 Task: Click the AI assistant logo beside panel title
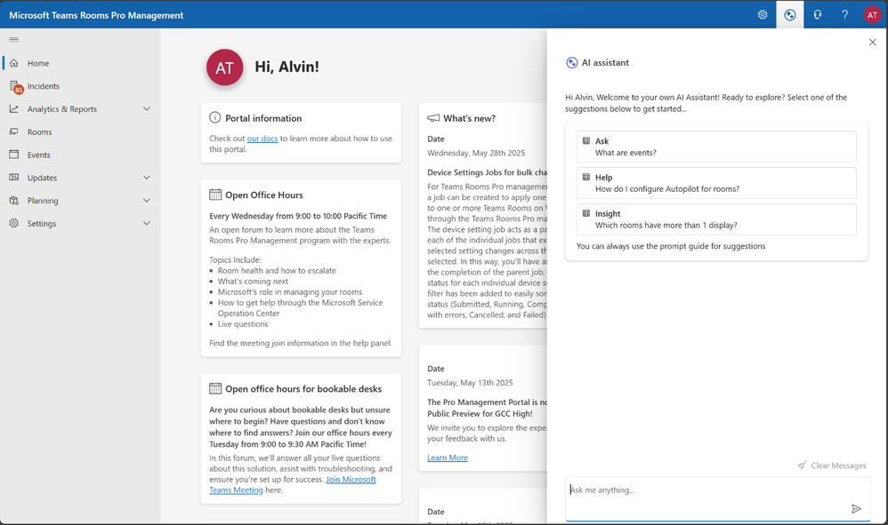click(x=571, y=63)
